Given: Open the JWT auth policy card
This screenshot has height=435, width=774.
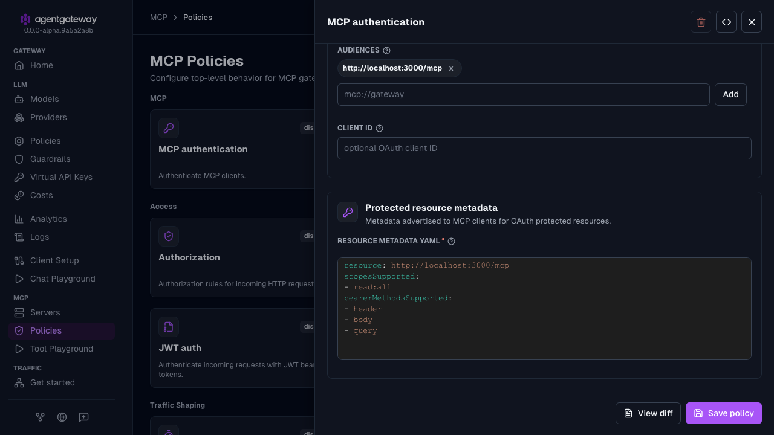Looking at the screenshot, I should pyautogui.click(x=232, y=348).
